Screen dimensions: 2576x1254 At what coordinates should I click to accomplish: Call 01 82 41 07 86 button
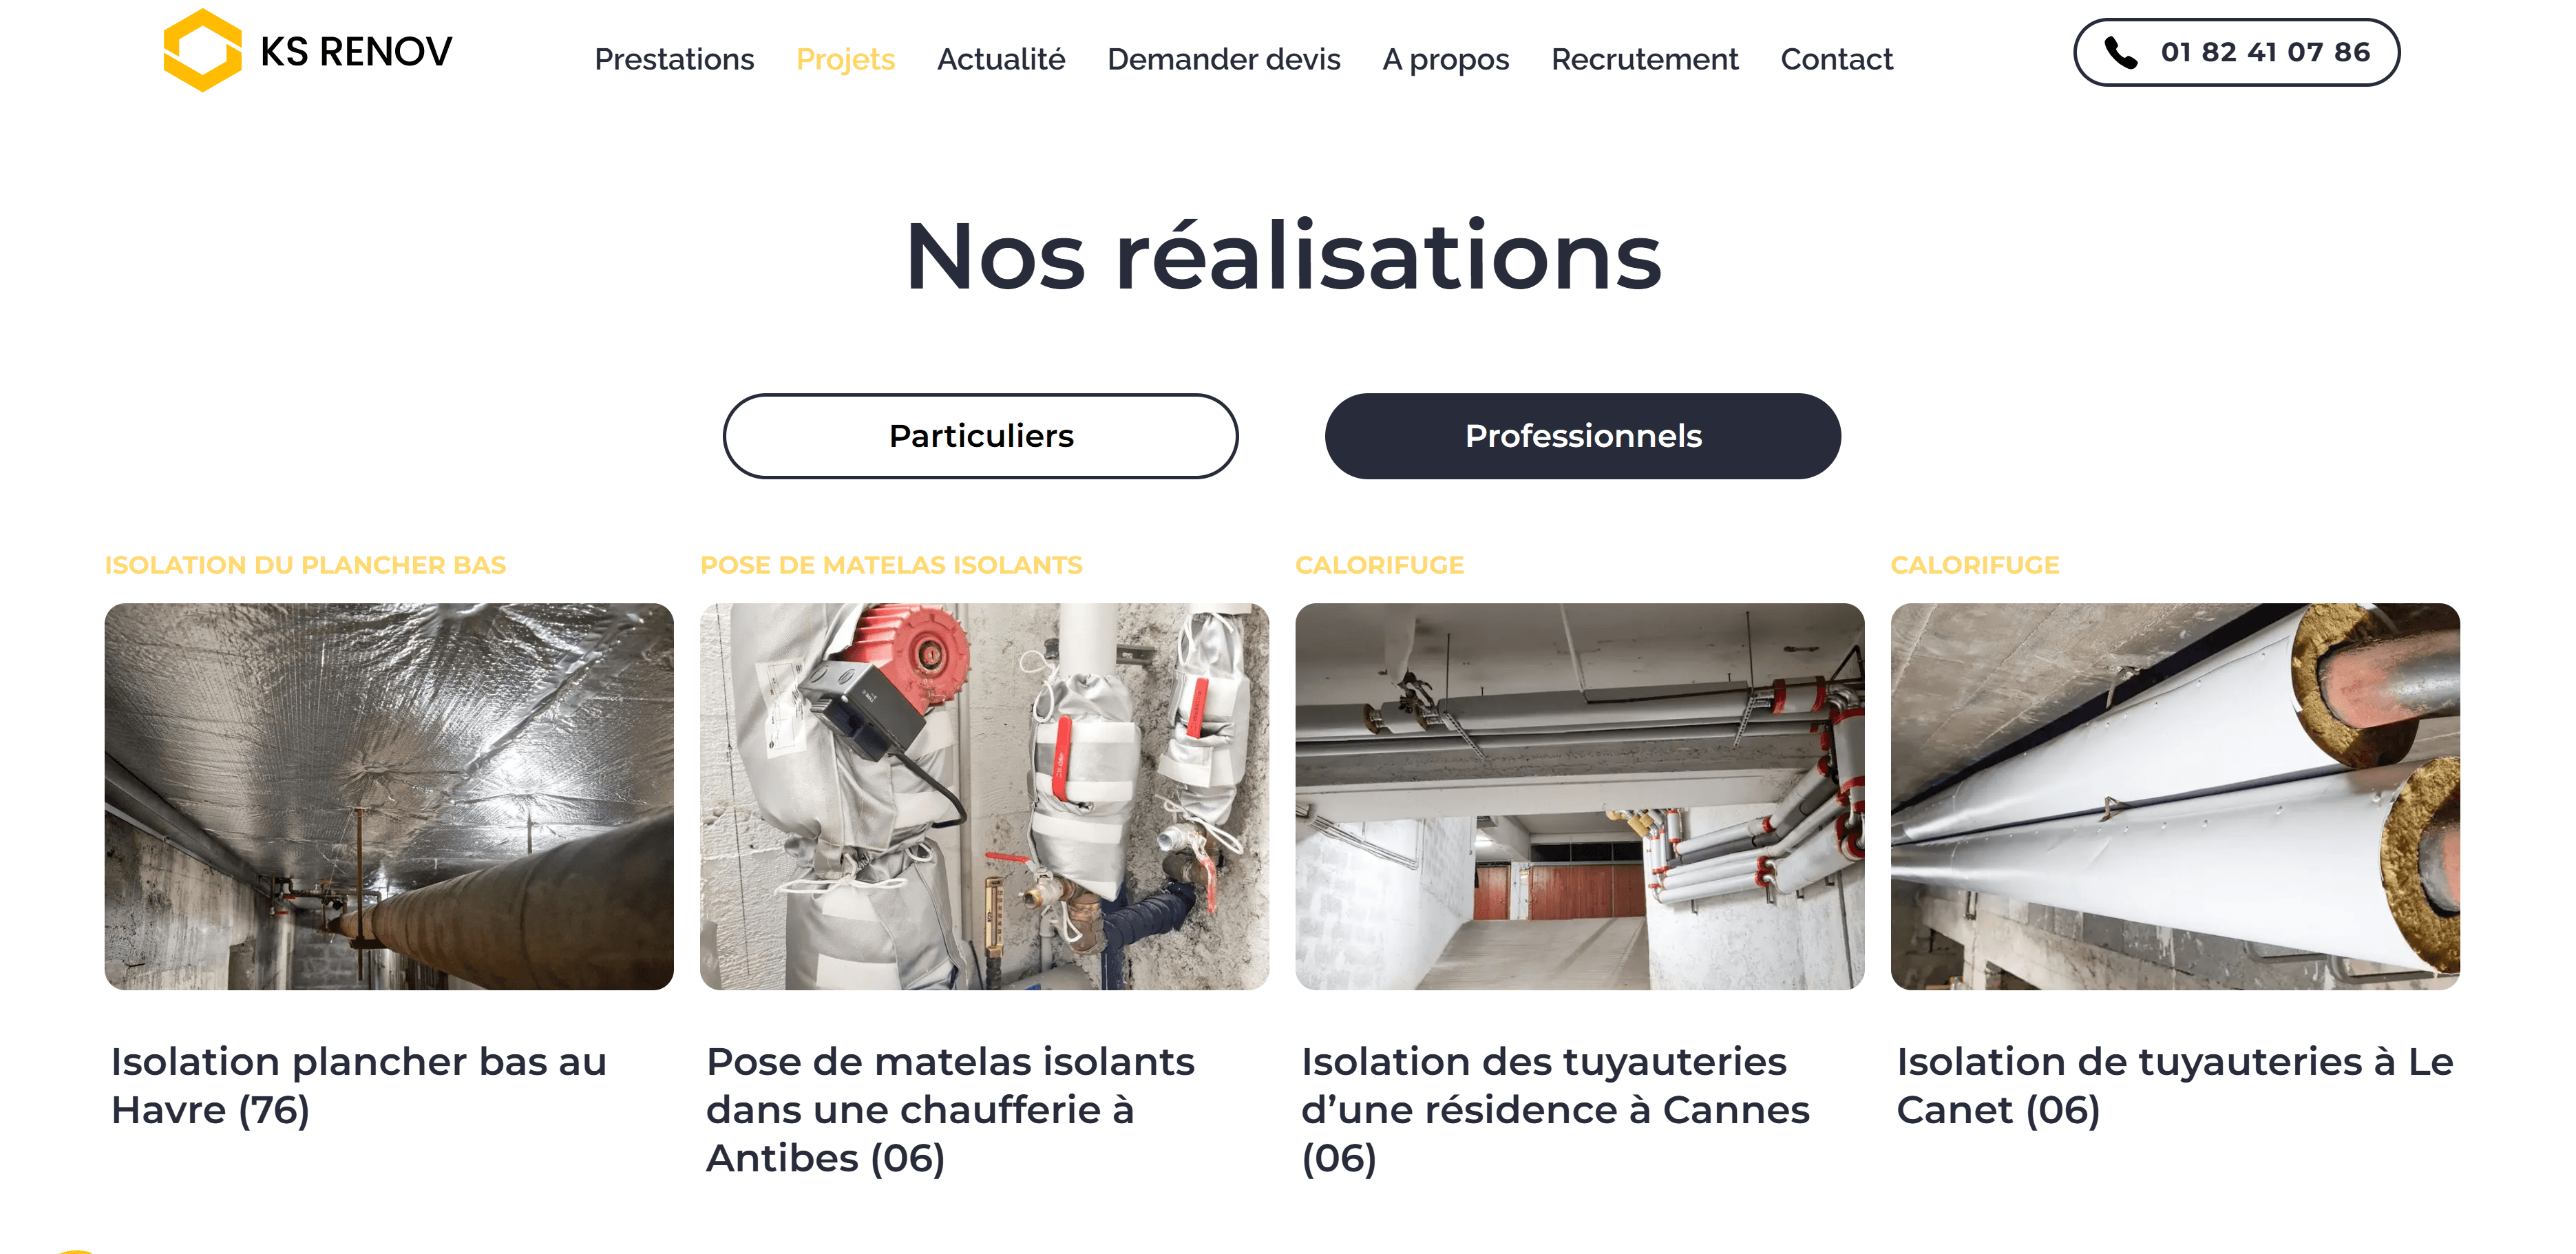coord(2236,52)
